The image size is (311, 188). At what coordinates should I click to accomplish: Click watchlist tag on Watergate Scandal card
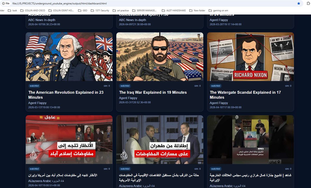pos(216,86)
